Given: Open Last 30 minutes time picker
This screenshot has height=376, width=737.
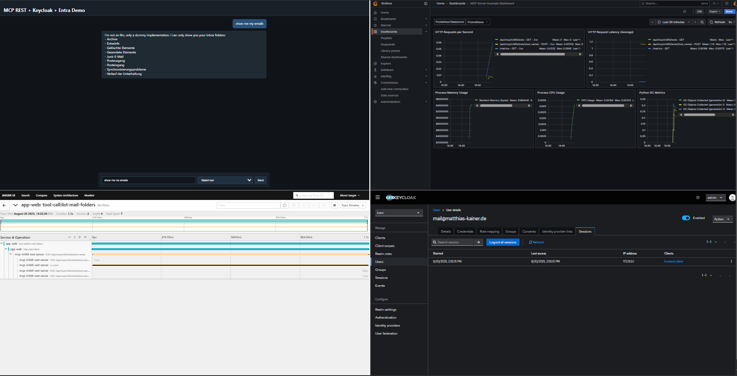Looking at the screenshot, I should (x=674, y=22).
